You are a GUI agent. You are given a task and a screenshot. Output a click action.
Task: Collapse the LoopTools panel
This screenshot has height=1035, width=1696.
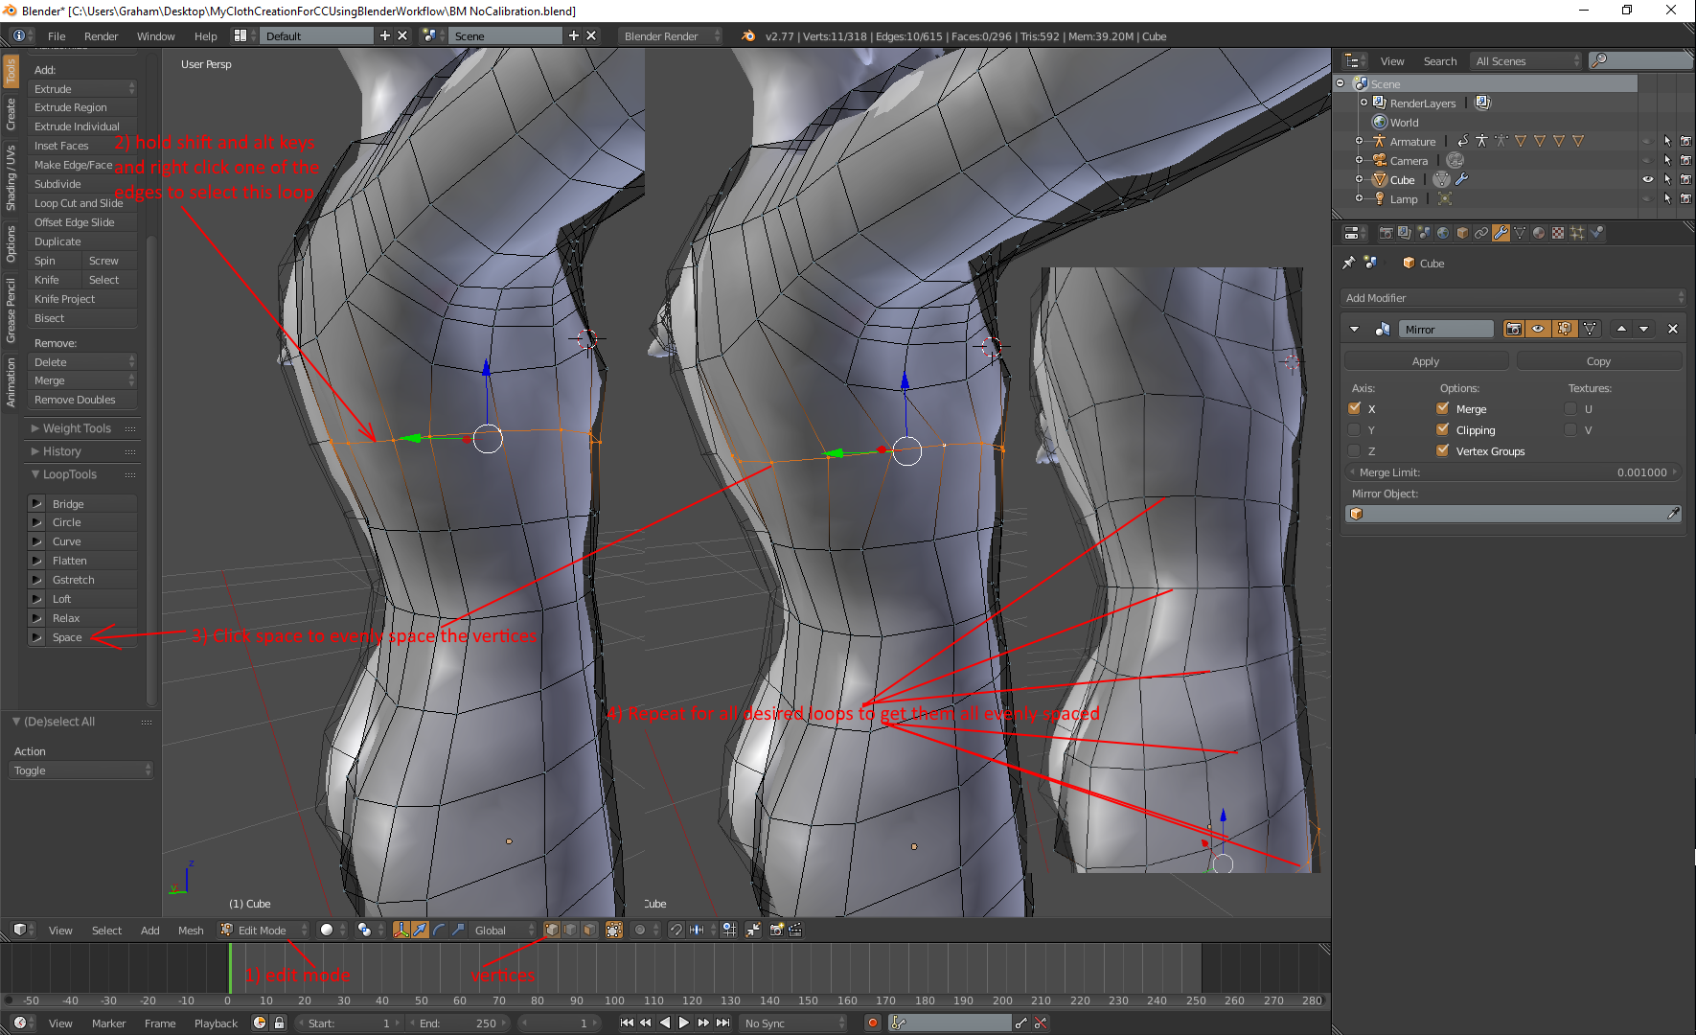click(82, 474)
